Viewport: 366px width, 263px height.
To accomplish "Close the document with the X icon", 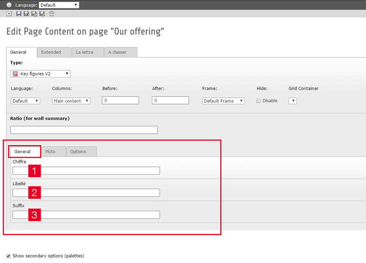I will click(x=9, y=14).
